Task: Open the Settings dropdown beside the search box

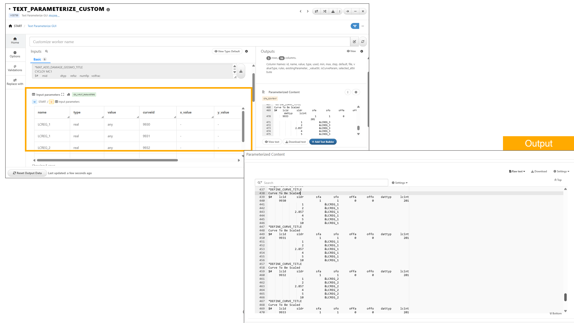Action: (x=400, y=183)
